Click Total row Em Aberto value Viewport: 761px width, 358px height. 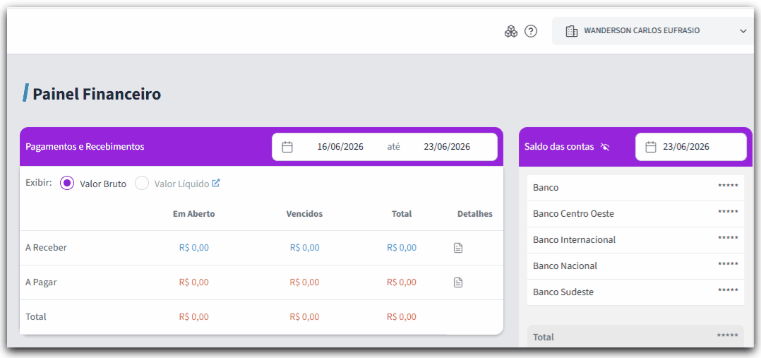click(x=194, y=317)
